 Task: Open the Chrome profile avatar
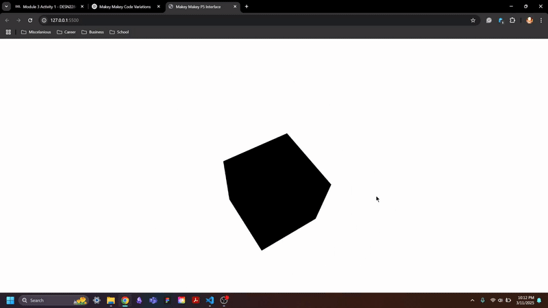[530, 21]
